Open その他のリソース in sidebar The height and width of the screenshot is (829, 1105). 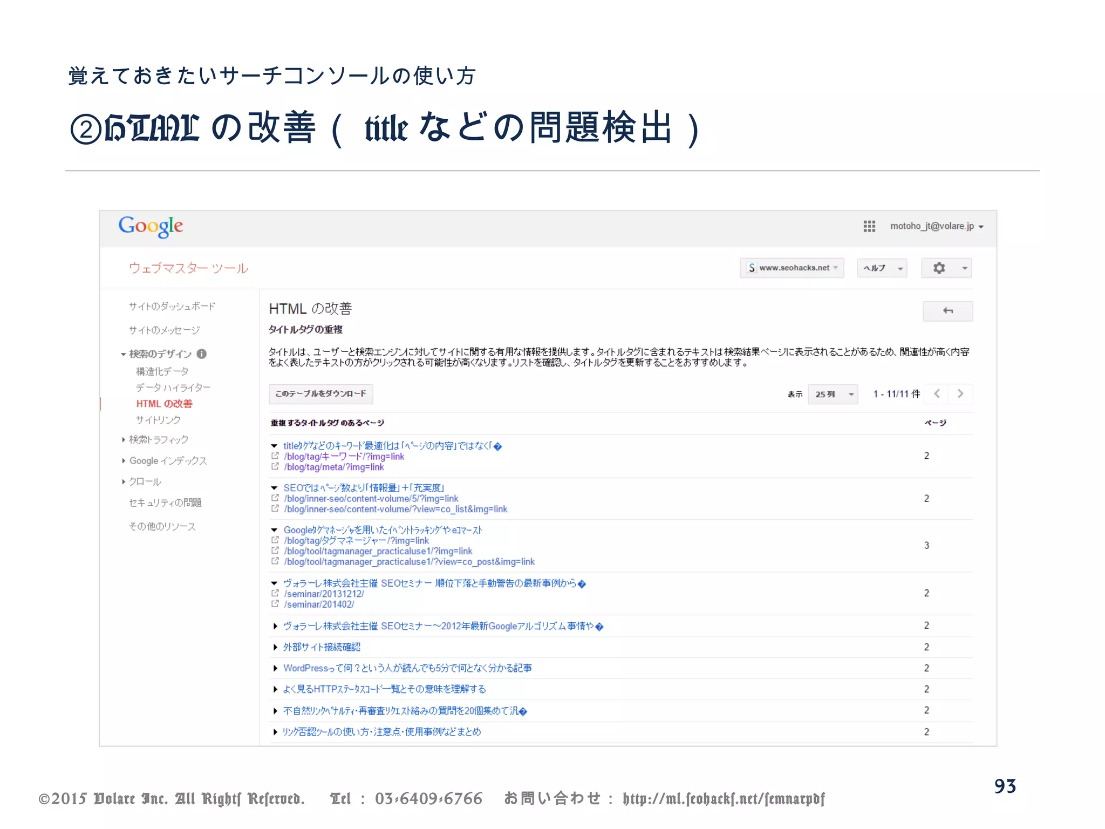tap(162, 526)
